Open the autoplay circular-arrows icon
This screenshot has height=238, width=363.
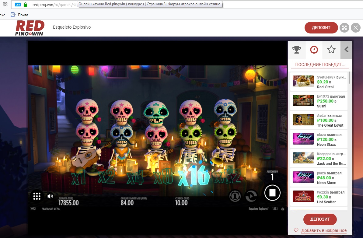coord(251,196)
